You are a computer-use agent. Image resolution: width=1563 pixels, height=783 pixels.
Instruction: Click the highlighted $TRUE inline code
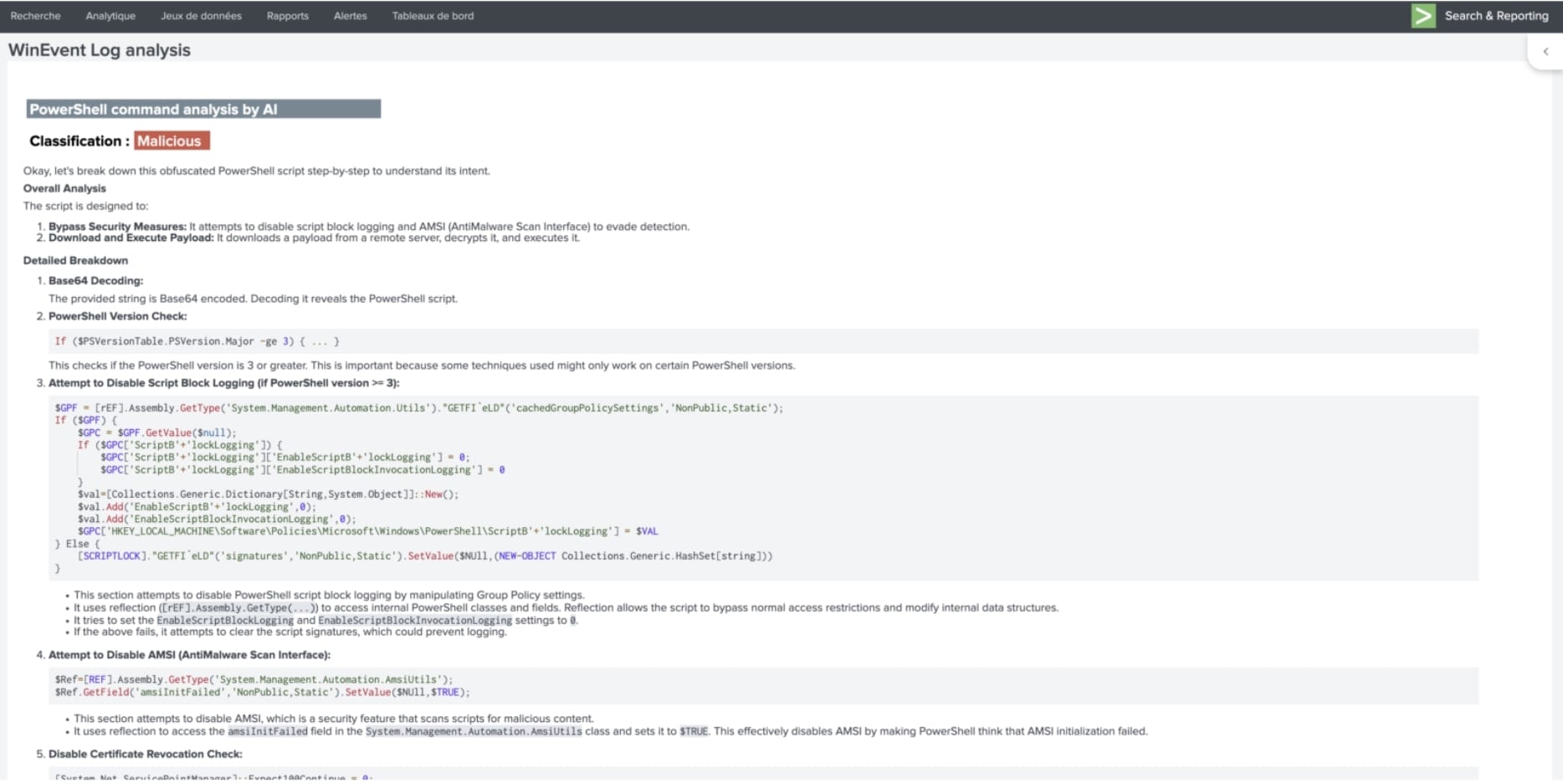(693, 731)
